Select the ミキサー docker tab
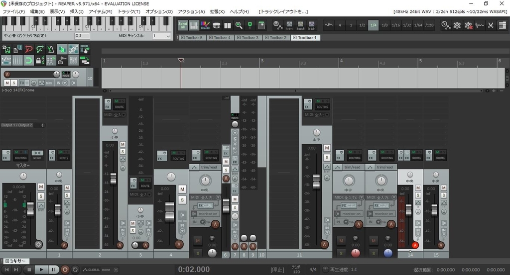Viewport: 510px width, 275px height. pos(15,261)
